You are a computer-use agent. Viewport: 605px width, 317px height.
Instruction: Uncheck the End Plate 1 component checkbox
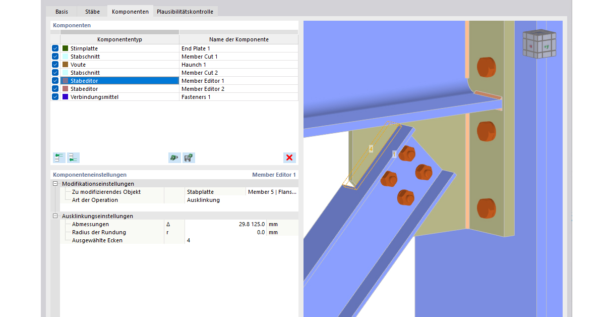55,48
